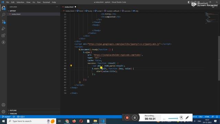
Task: Click the VS Code taskbar icon
Action: coord(102,121)
